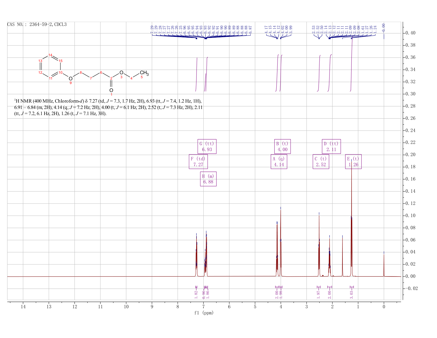Screen dimensions: 437x338
Task: Click the integral curve above 4.14 ppm
Action: 277,73
